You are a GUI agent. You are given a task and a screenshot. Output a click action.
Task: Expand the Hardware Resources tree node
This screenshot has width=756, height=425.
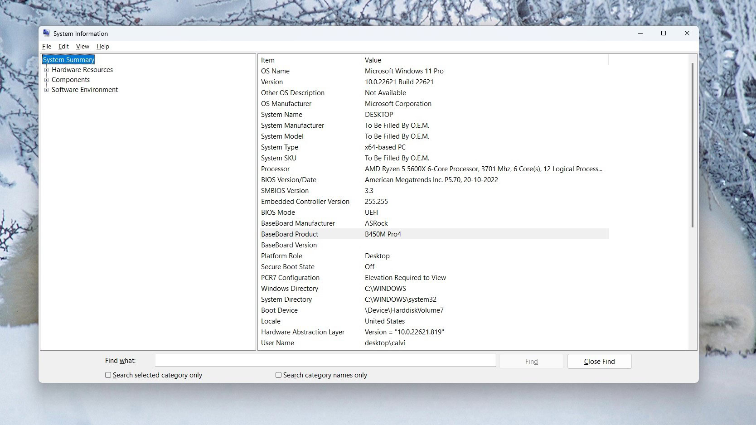46,70
